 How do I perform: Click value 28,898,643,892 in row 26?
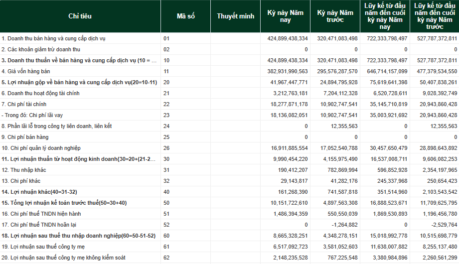coord(439,148)
